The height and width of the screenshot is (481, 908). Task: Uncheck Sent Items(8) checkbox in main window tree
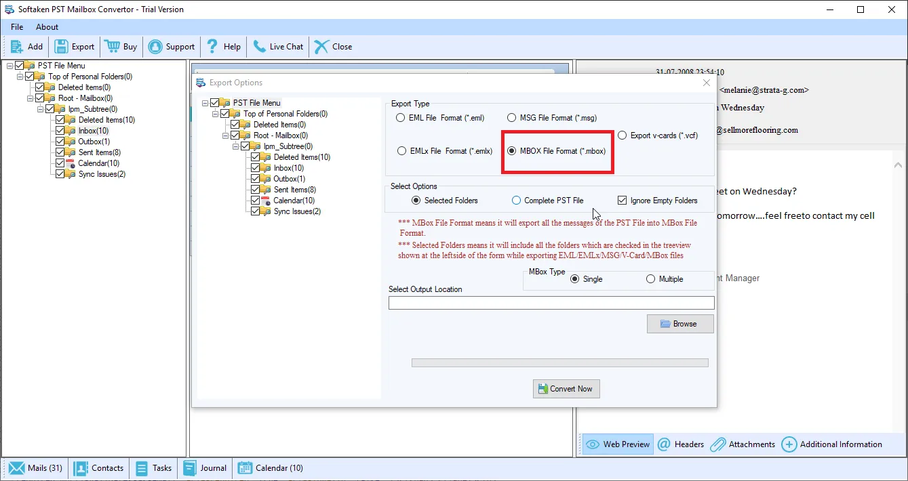(60, 152)
